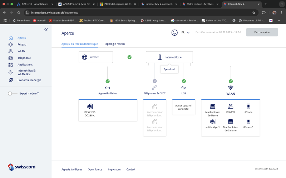The image size is (286, 178).
Task: Expand the FR language dropdown
Action: 185,32
